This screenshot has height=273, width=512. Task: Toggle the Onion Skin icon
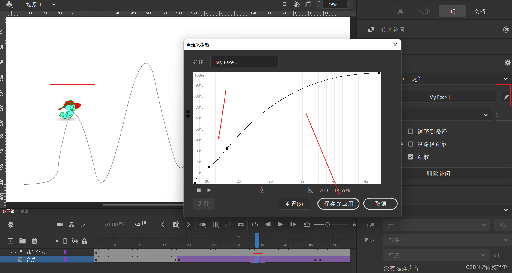(203, 225)
